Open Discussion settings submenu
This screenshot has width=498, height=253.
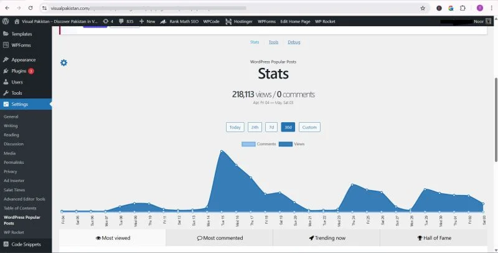(14, 144)
